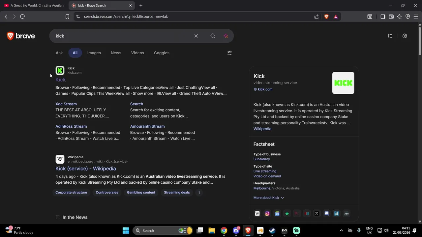Expand More about Kick section

tap(269, 198)
